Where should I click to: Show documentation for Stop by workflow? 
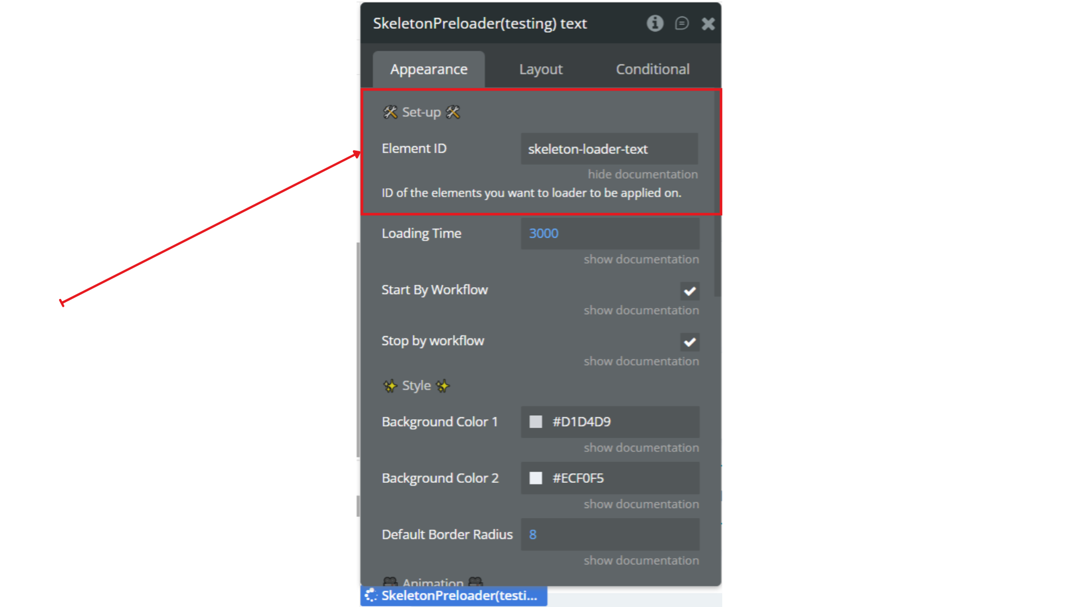click(x=641, y=361)
